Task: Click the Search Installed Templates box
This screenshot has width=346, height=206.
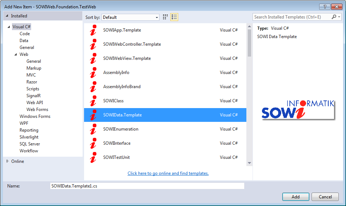Action: point(292,17)
